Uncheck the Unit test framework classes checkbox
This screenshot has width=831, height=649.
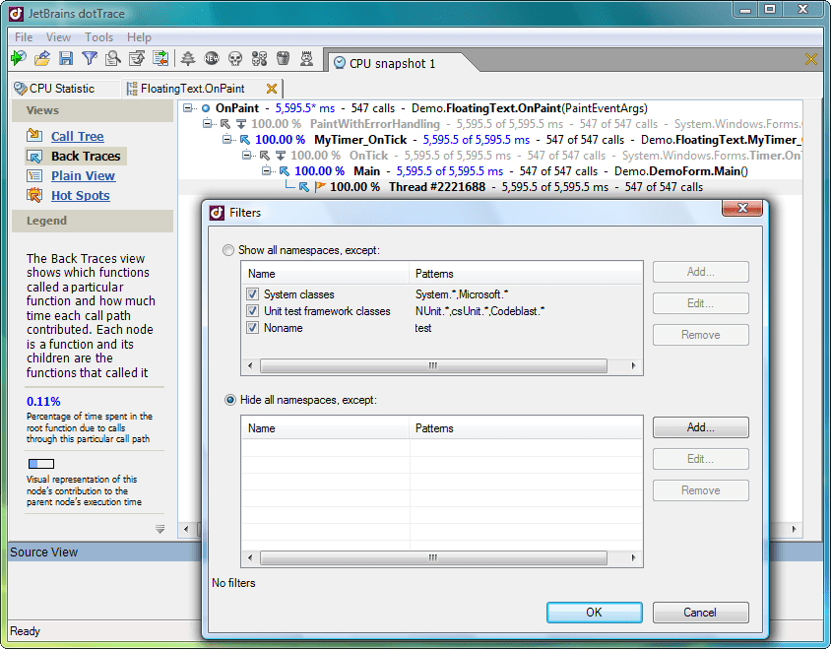click(x=254, y=311)
